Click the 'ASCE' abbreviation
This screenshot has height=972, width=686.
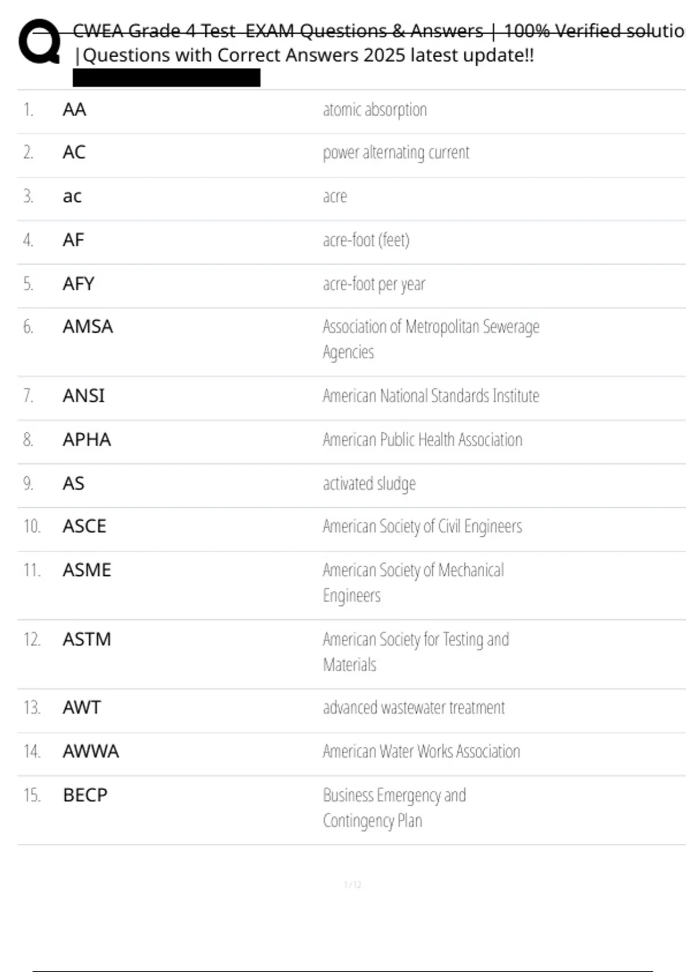click(84, 526)
